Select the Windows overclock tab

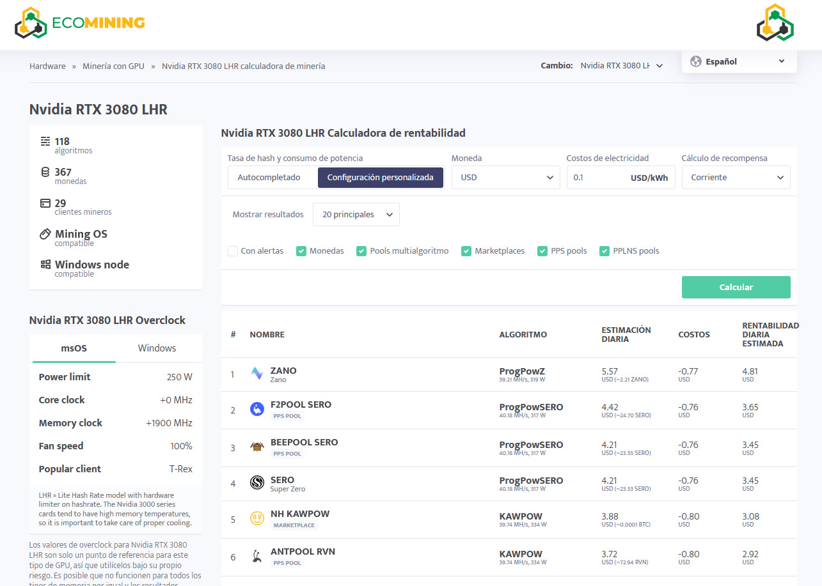pyautogui.click(x=157, y=348)
